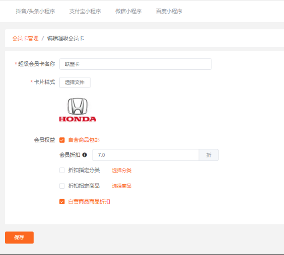
Task: Click the Honda card style image
Action: pyautogui.click(x=78, y=110)
